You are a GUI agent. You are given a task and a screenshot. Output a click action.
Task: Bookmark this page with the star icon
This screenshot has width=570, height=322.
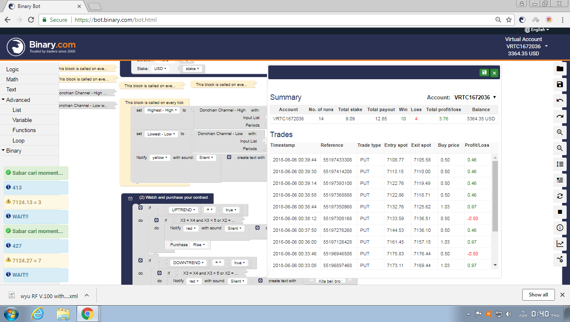tap(509, 20)
